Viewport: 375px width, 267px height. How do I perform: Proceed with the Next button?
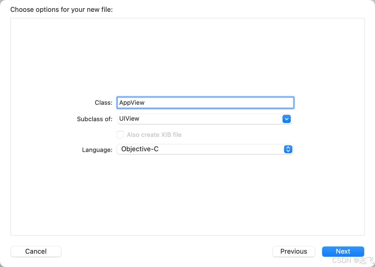tap(343, 251)
